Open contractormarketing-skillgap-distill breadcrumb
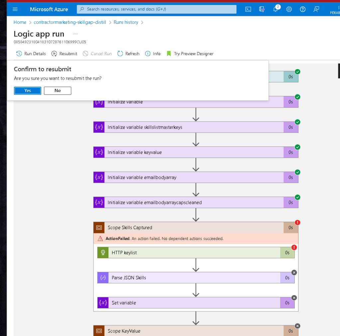340x336 pixels. (x=70, y=22)
